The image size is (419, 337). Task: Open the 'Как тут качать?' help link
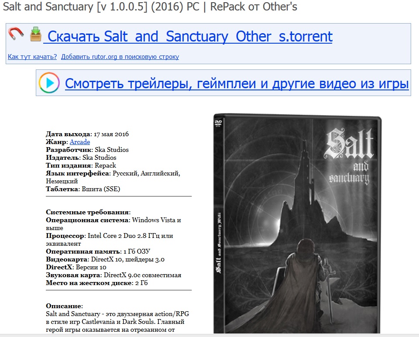(32, 57)
